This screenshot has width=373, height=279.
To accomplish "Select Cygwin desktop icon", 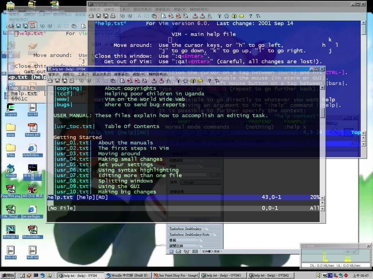I will (11, 110).
